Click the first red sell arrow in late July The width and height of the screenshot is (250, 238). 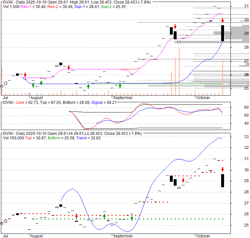25,75
